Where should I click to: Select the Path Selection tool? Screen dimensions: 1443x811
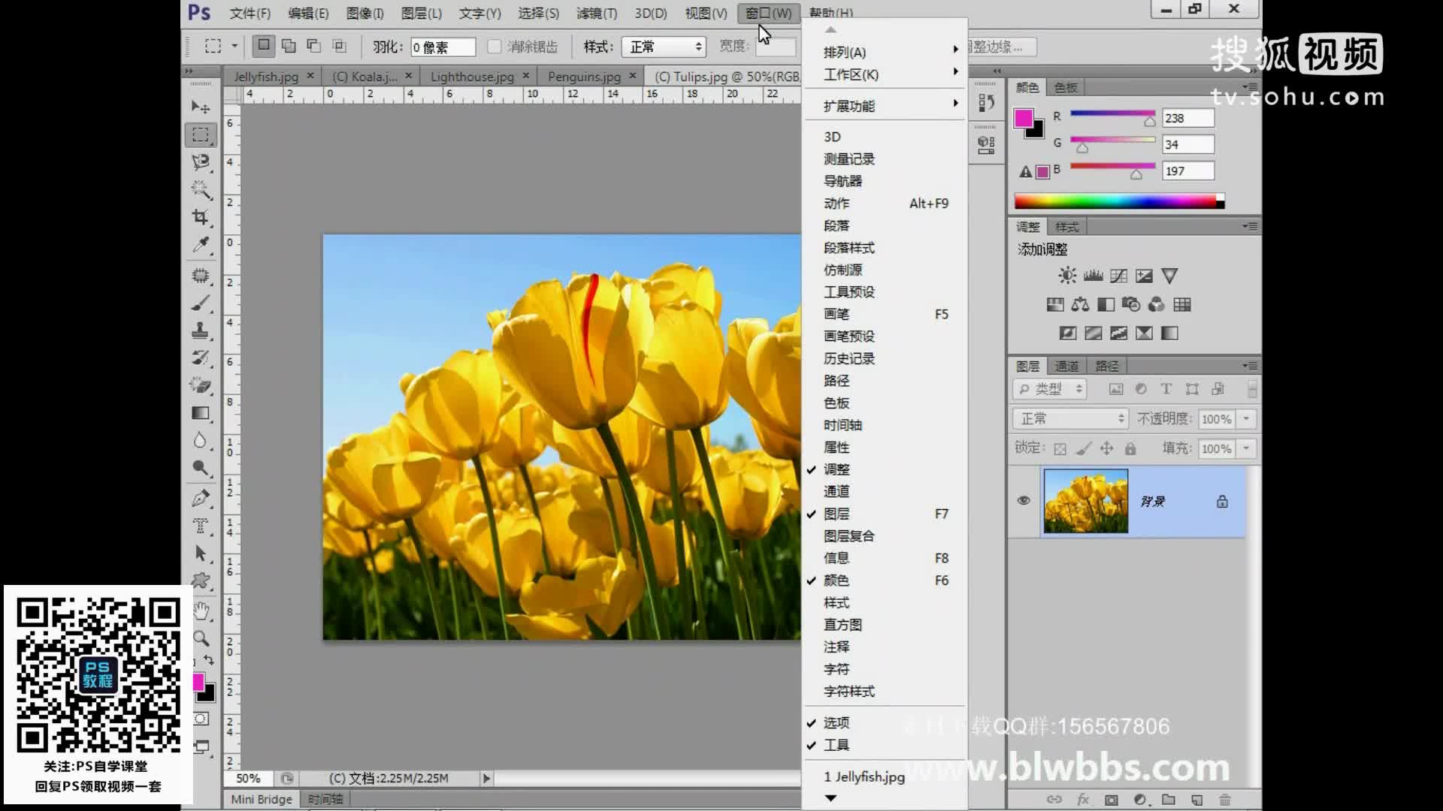(200, 553)
